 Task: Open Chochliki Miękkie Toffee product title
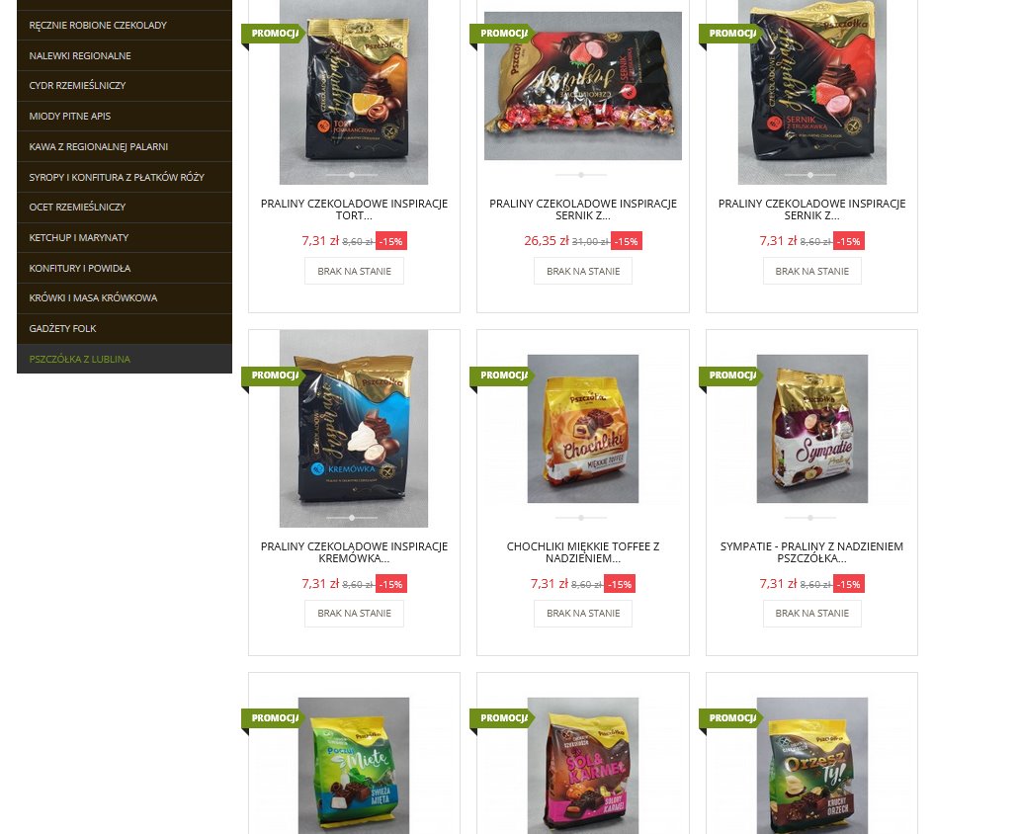pyautogui.click(x=583, y=552)
